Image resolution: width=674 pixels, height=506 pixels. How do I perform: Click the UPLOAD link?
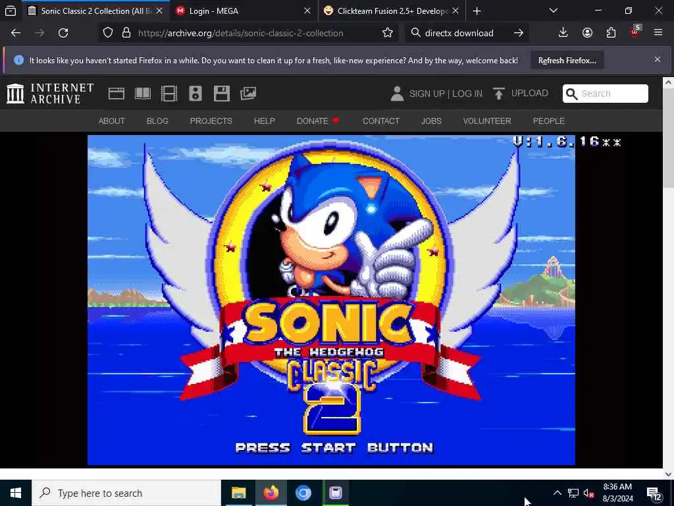point(530,94)
